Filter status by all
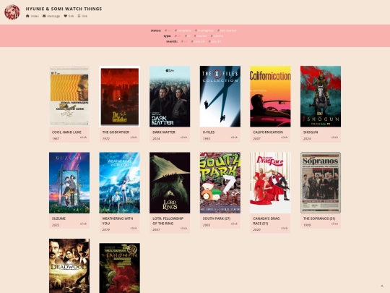The image size is (390, 293). pyautogui.click(x=168, y=30)
